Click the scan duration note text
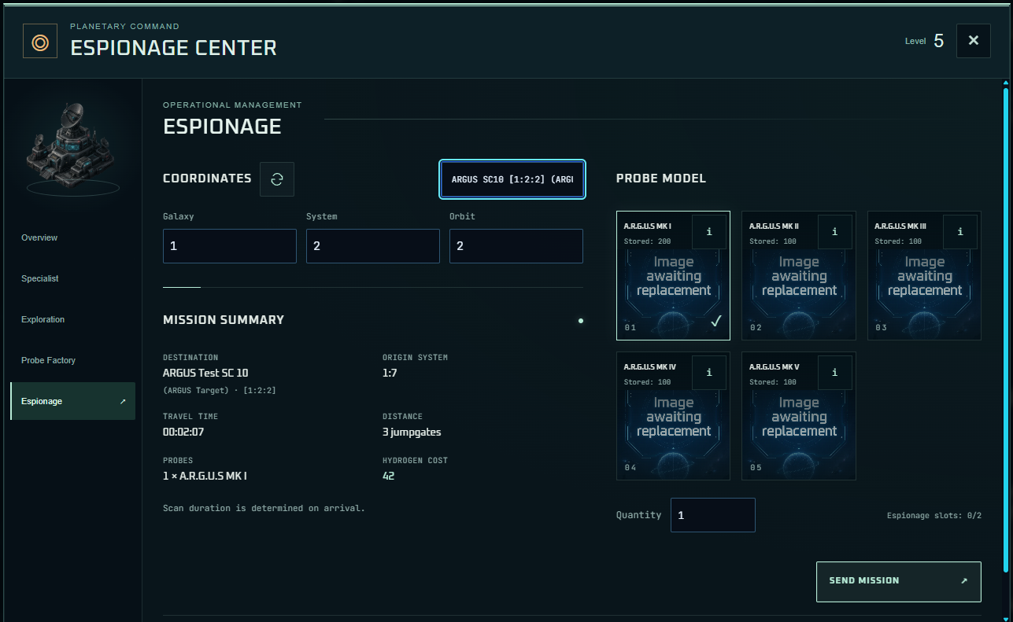 click(264, 508)
